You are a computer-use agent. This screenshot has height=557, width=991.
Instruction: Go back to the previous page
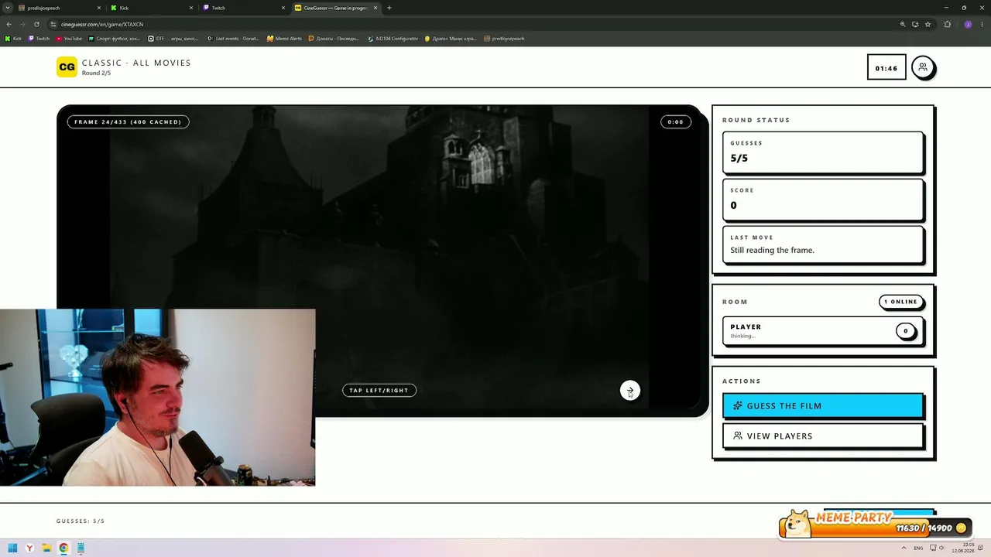9,24
